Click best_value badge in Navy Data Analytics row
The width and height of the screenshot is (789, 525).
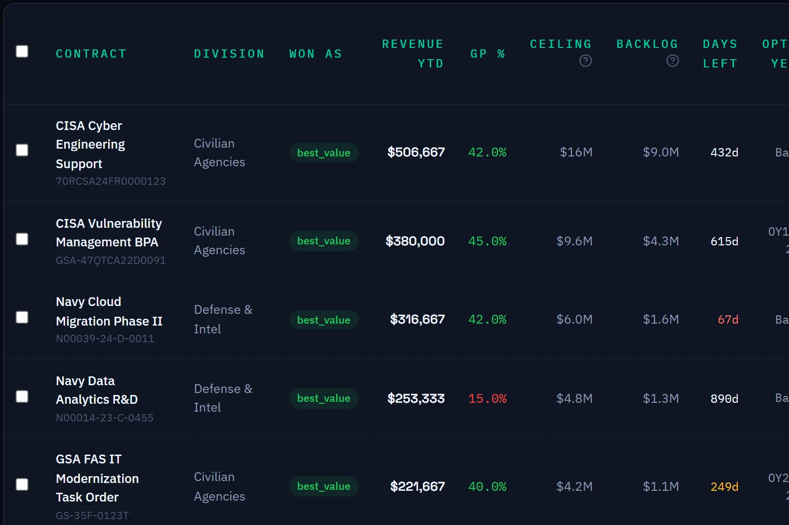(324, 398)
